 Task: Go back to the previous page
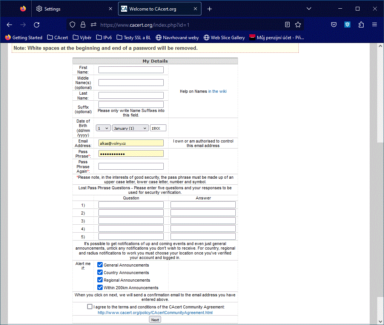click(9, 25)
